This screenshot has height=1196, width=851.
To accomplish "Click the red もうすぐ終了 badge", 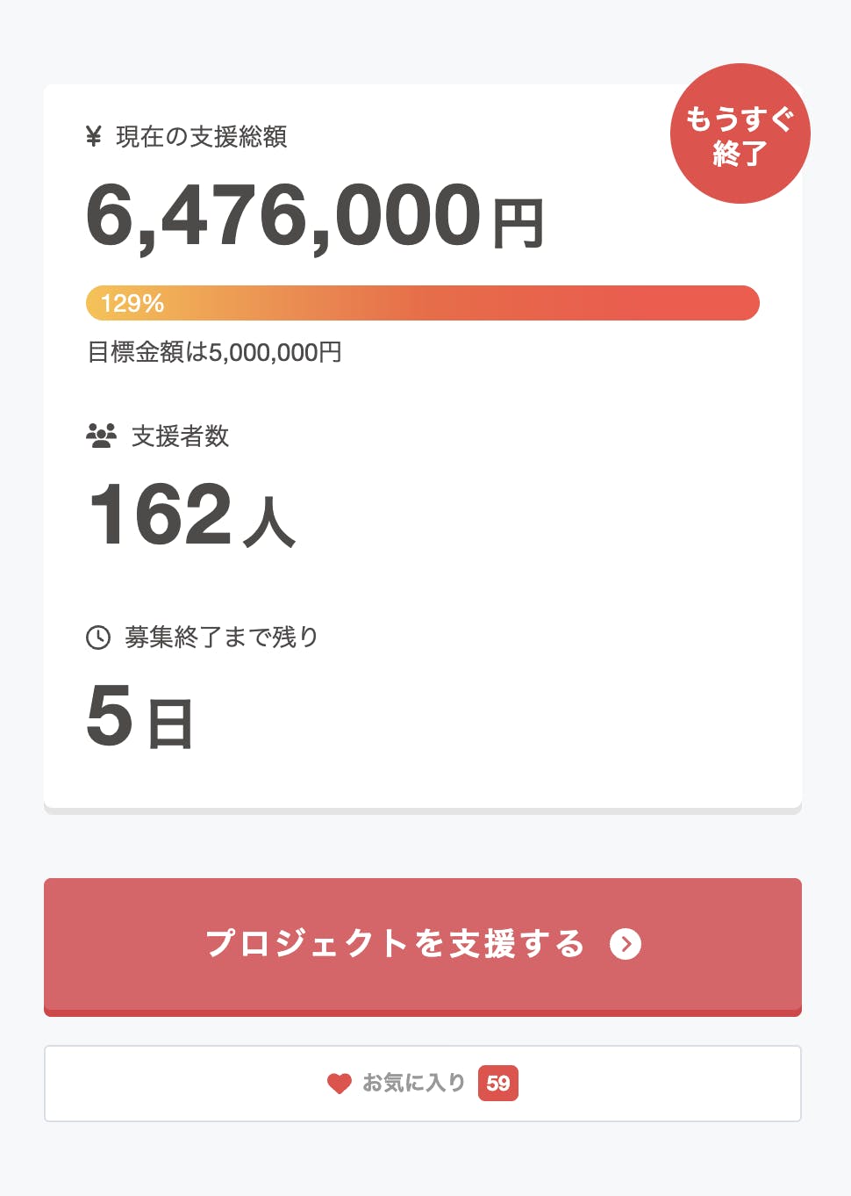I will 740,133.
